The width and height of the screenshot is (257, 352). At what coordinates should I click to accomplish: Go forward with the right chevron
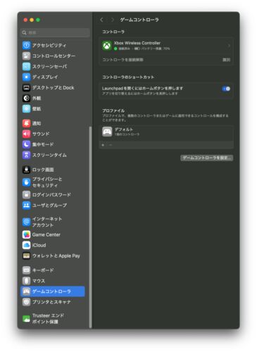coord(113,20)
